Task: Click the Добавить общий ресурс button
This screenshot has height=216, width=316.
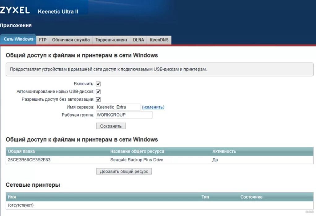Action: click(x=124, y=172)
